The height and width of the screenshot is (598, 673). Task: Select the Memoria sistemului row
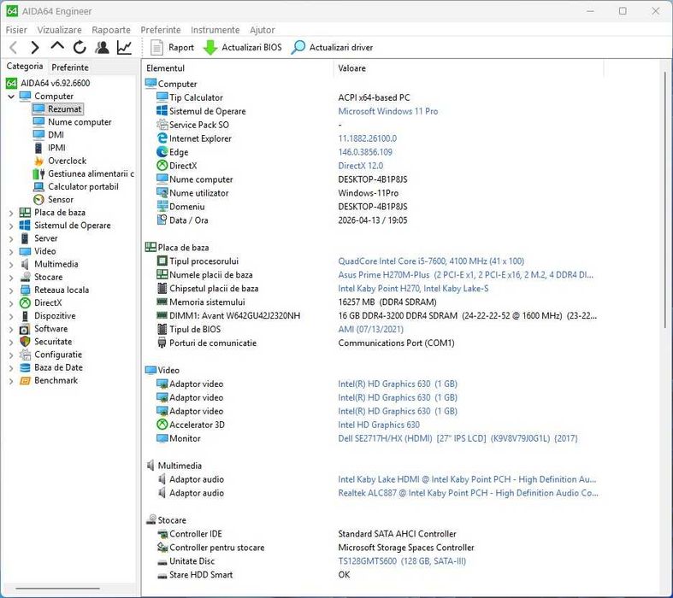[x=374, y=302]
